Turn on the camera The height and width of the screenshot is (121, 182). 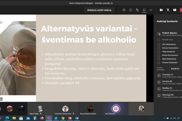[x=161, y=10]
